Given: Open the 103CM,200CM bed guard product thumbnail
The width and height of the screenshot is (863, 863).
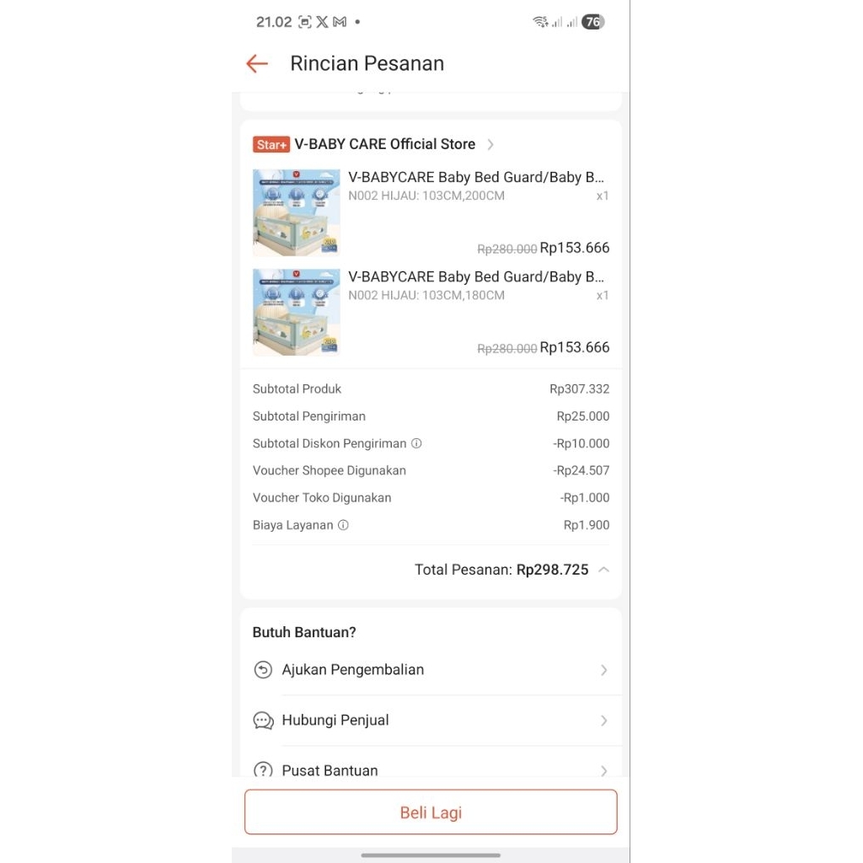Looking at the screenshot, I should (x=296, y=212).
